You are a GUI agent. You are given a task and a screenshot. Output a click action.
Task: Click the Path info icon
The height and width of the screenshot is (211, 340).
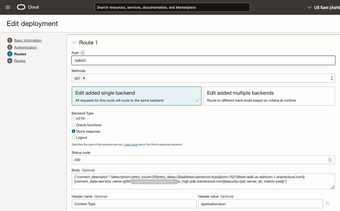[83, 53]
